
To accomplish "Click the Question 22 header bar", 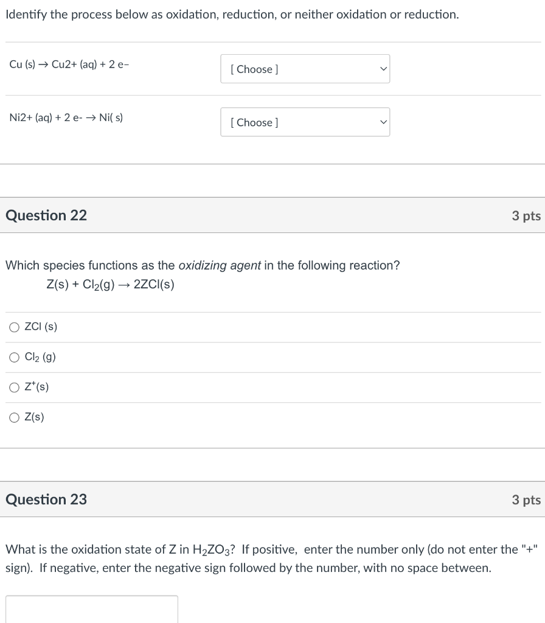I will (272, 215).
